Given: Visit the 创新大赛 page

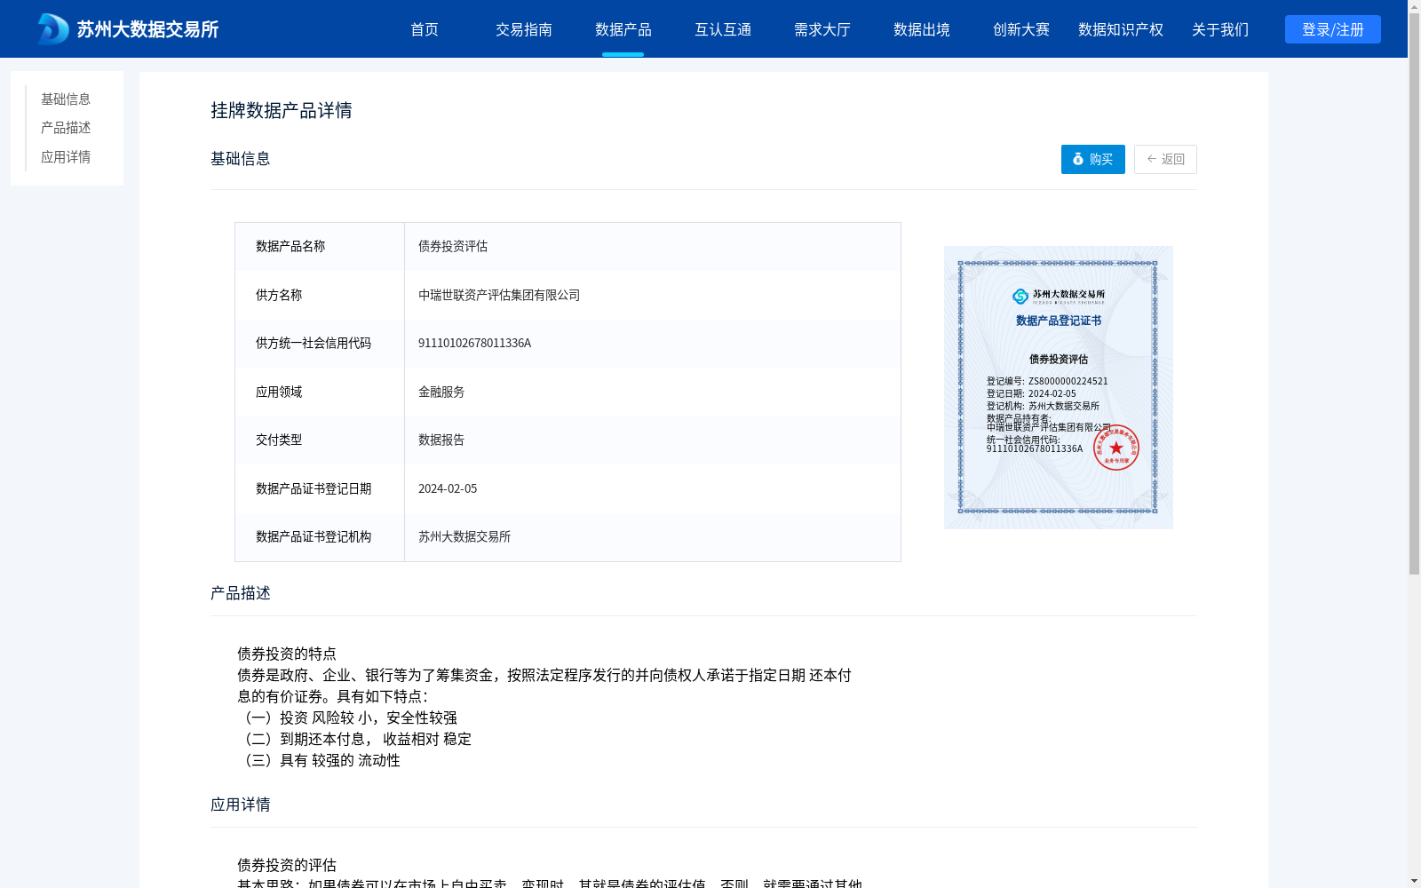Looking at the screenshot, I should click(x=1021, y=29).
